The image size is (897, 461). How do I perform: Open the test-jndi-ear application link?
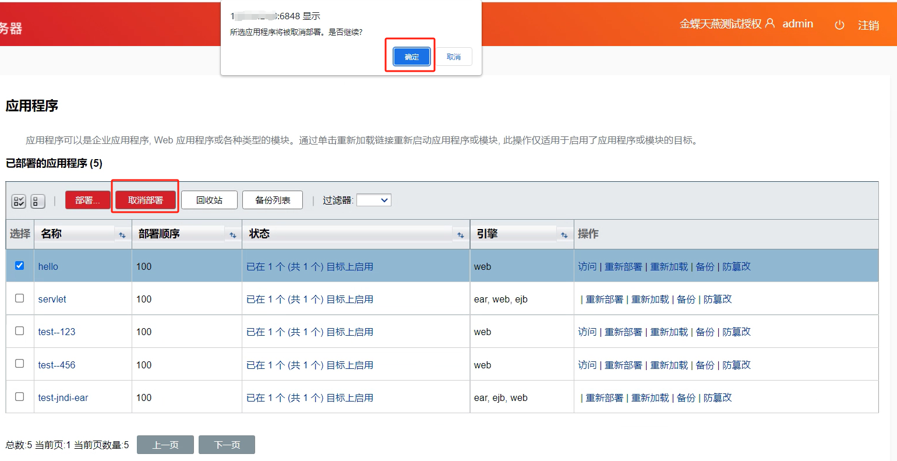(63, 397)
